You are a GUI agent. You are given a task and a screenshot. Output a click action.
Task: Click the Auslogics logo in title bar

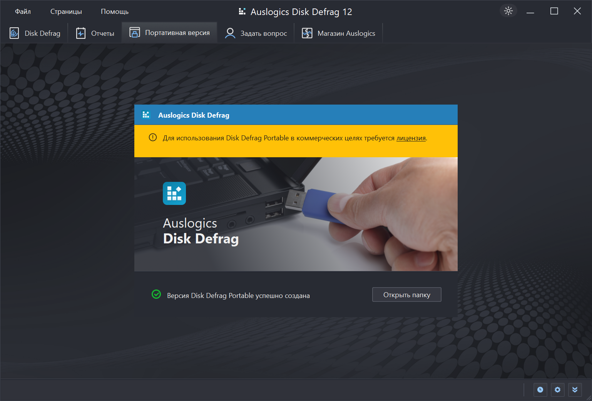pos(242,11)
